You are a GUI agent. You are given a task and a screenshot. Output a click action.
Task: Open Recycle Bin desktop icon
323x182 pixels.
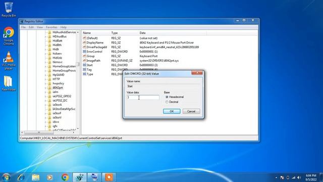pyautogui.click(x=9, y=10)
